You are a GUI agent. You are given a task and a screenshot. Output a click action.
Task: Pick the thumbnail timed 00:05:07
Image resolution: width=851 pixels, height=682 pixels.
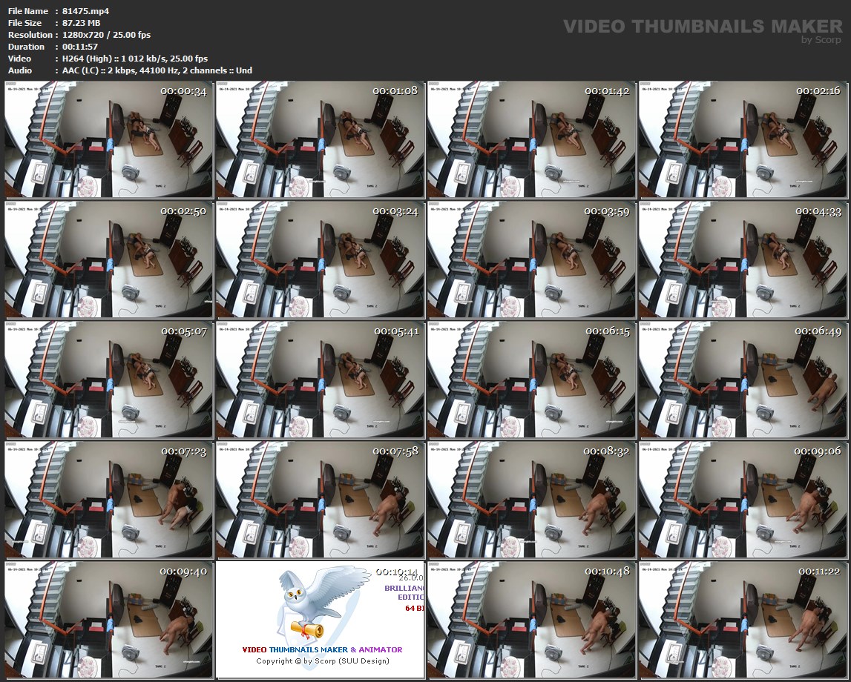[108, 380]
